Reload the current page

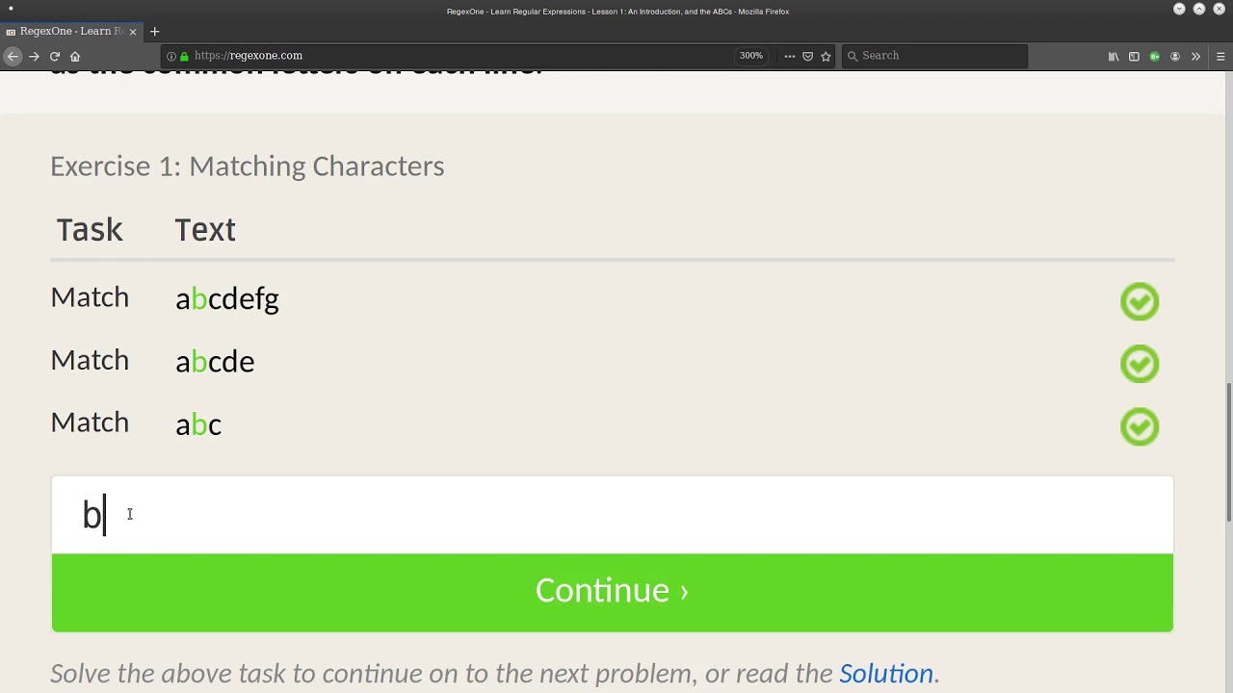tap(55, 56)
